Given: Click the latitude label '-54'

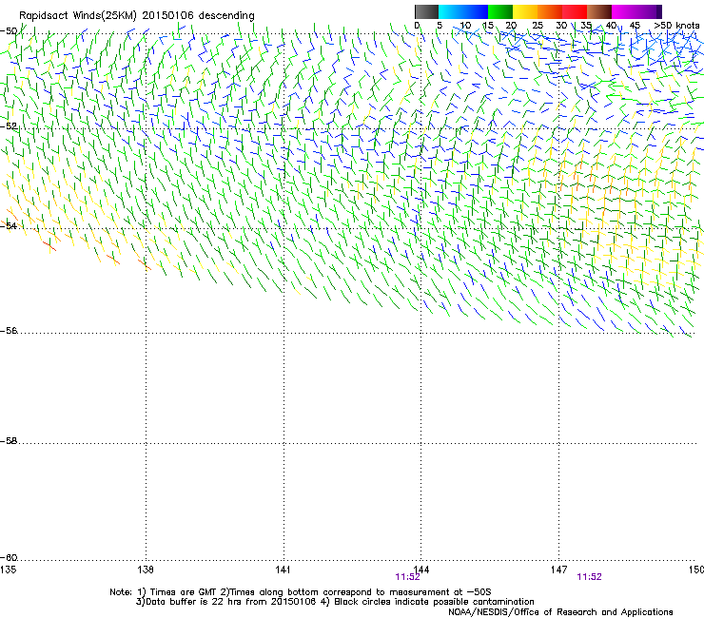Looking at the screenshot, I should 9,225.
